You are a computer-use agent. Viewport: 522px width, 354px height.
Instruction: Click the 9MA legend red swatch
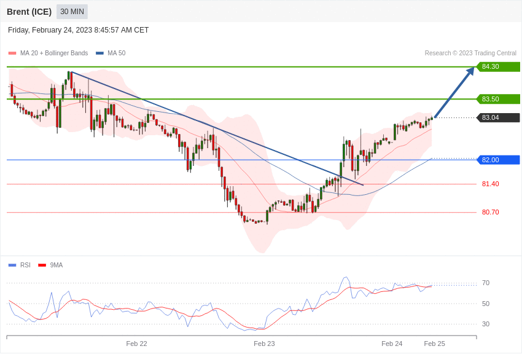pos(42,265)
